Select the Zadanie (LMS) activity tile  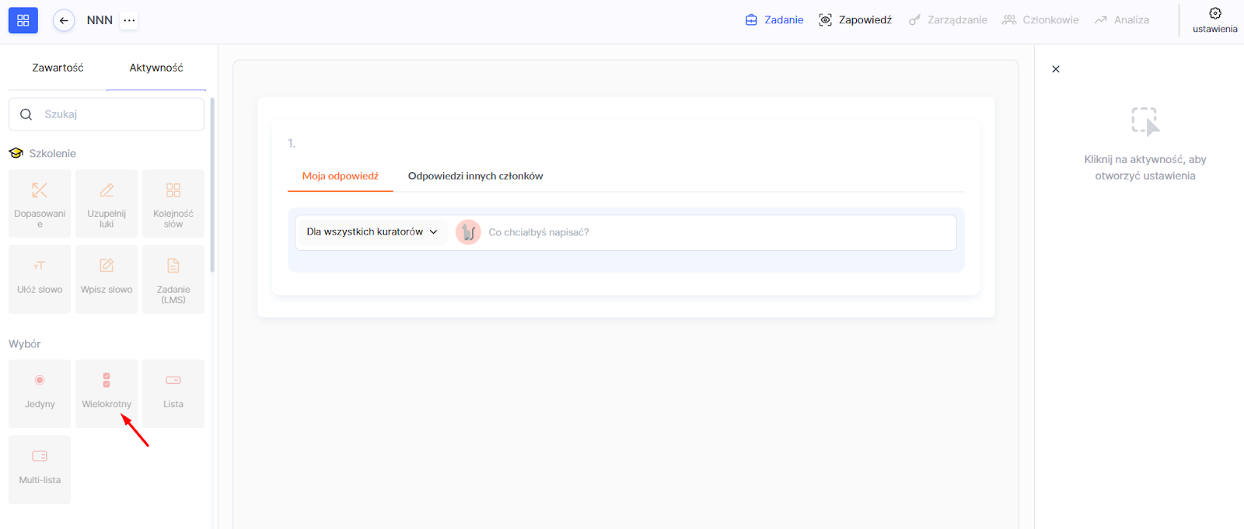click(x=173, y=279)
